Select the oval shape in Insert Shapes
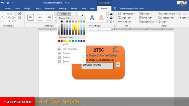The height and width of the screenshot is (106, 189). pyautogui.click(x=9, y=14)
